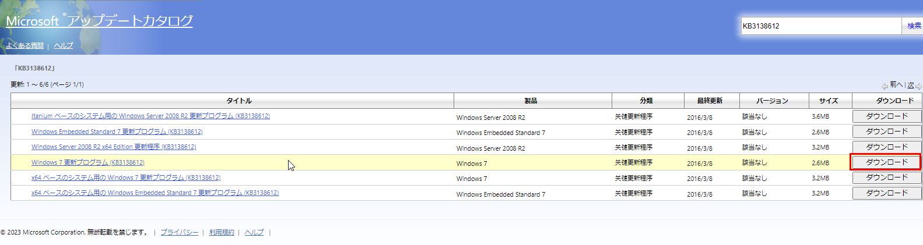
Task: Download the Server 2008 R2 x64 Edition update
Action: click(x=887, y=147)
